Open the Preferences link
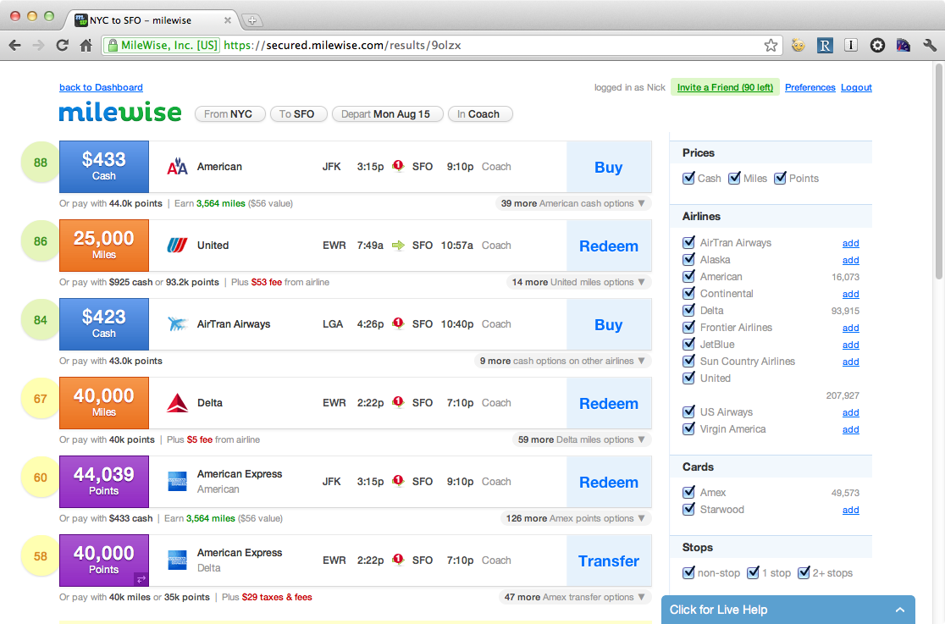Viewport: 945px width, 624px height. click(x=810, y=87)
